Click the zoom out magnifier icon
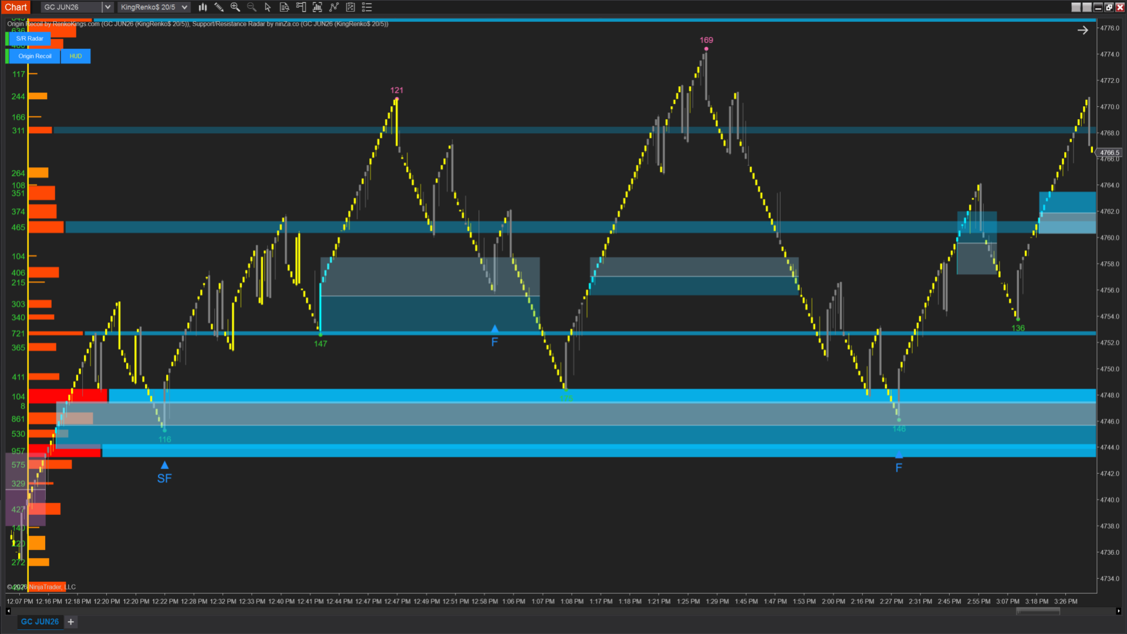 click(x=252, y=7)
